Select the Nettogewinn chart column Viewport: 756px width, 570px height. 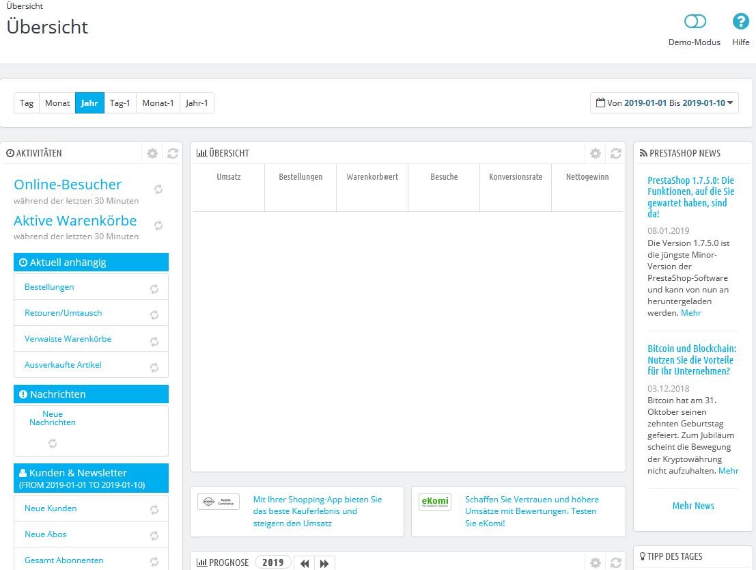click(x=587, y=187)
